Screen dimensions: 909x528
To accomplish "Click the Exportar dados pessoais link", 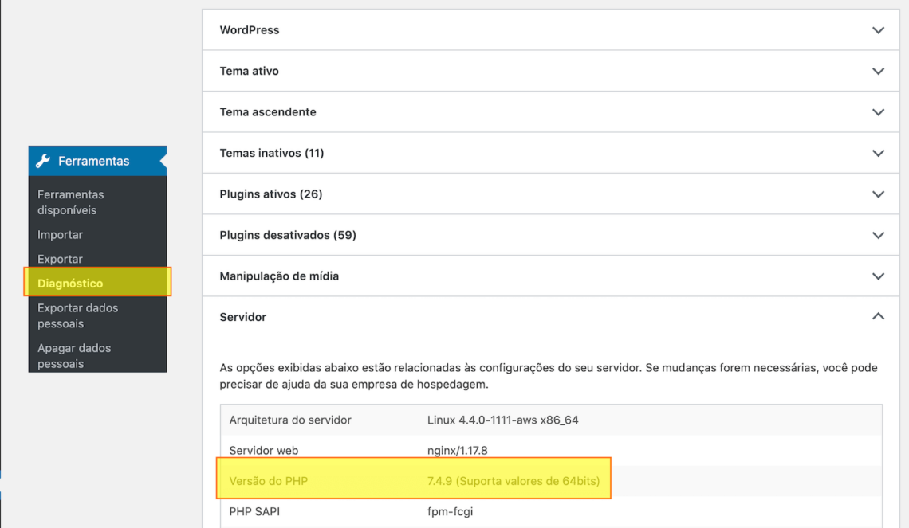I will pos(77,315).
